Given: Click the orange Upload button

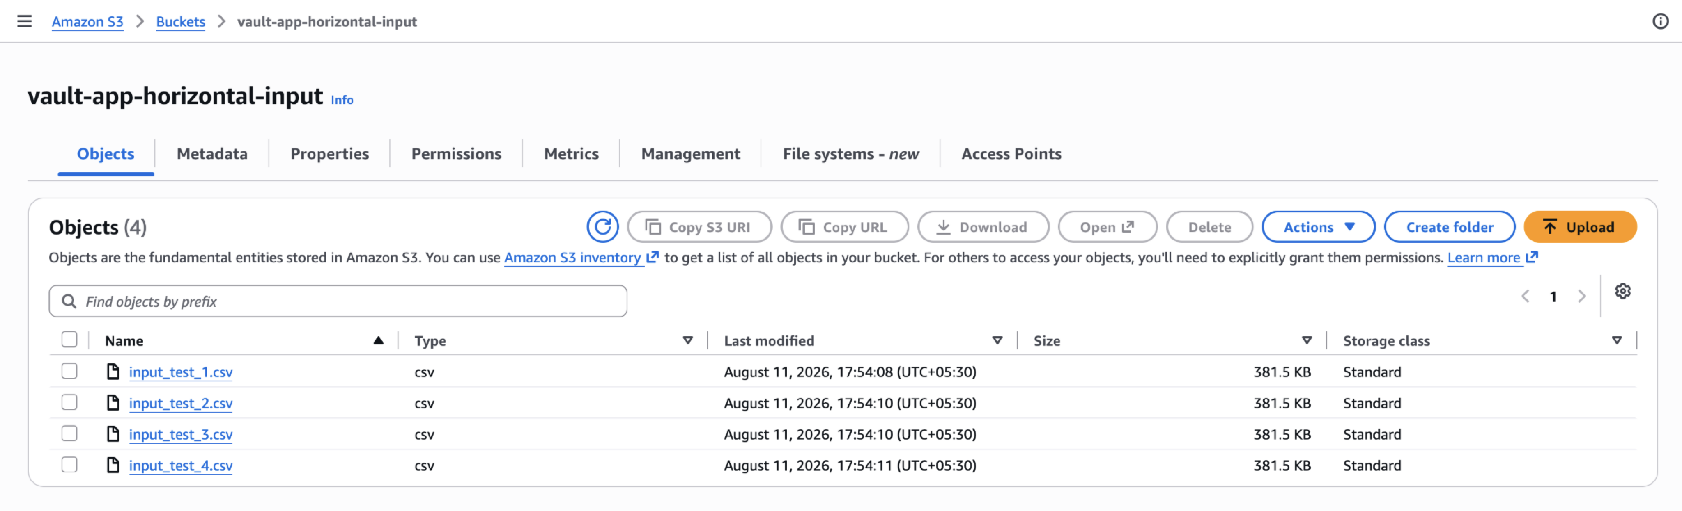Looking at the screenshot, I should point(1580,227).
